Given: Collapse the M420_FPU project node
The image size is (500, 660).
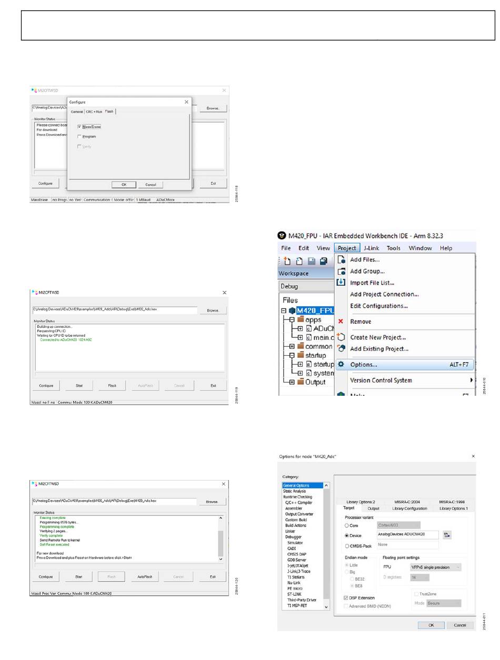Looking at the screenshot, I should (284, 311).
